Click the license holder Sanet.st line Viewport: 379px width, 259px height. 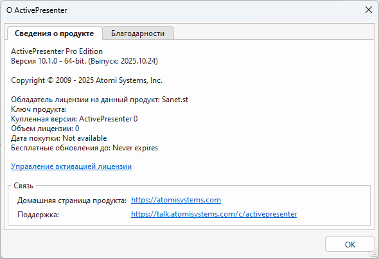(100, 100)
